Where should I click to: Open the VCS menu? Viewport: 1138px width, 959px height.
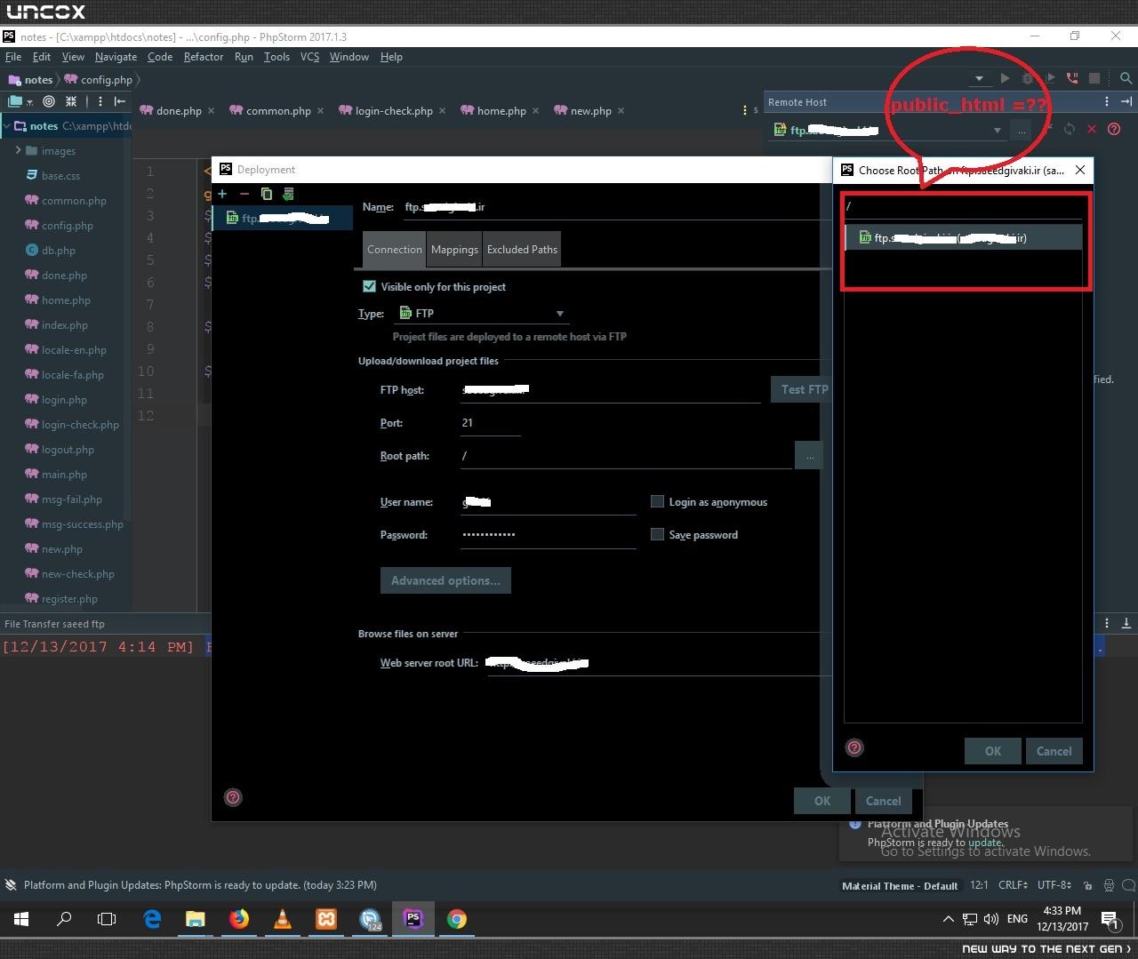pos(309,56)
